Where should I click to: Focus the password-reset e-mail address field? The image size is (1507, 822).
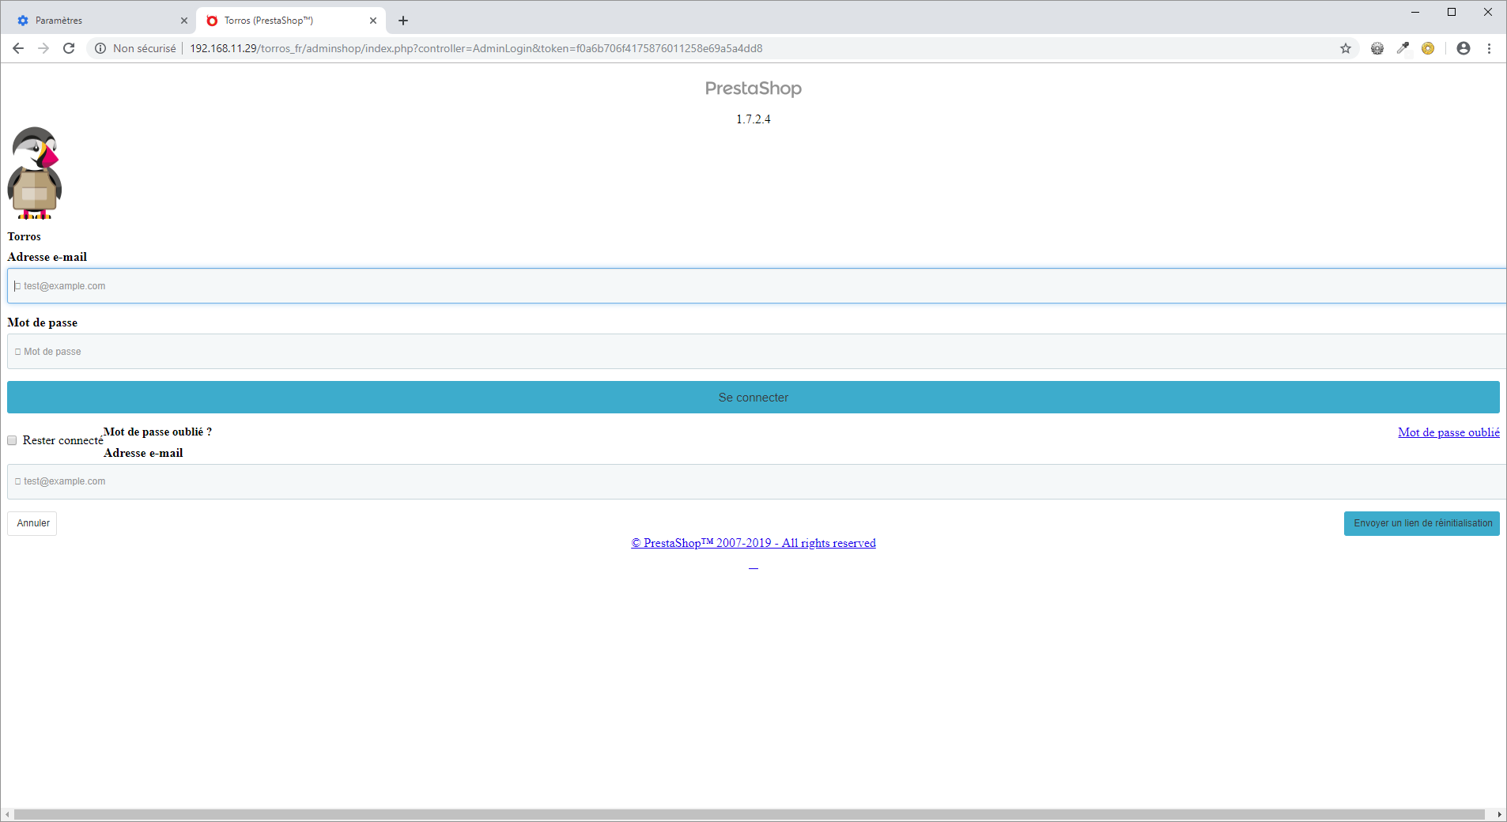coord(757,481)
